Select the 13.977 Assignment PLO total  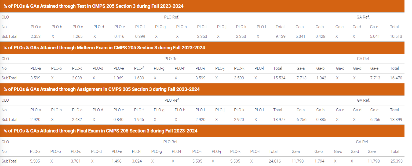pos(279,120)
